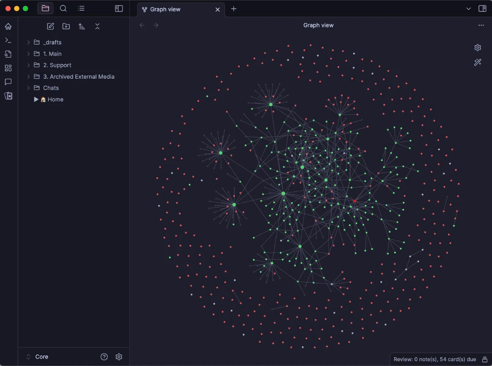Image resolution: width=492 pixels, height=366 pixels.
Task: Collapse all folders in explorer
Action: point(97,26)
